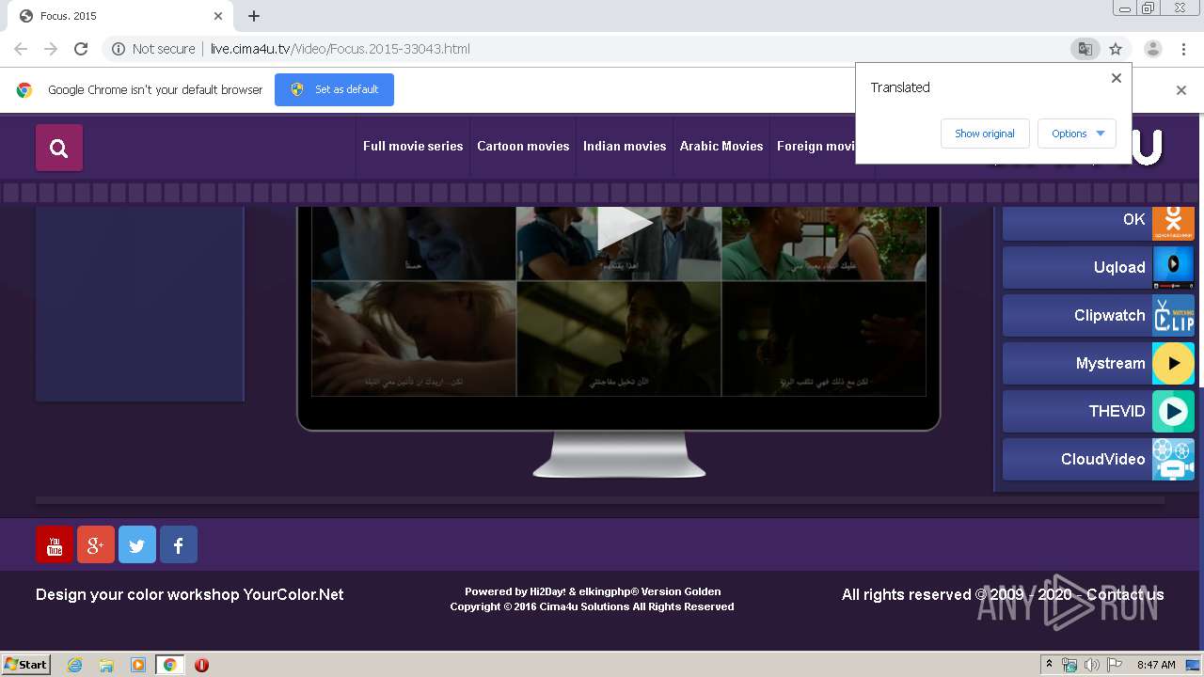
Task: Reload the page
Action: (x=81, y=49)
